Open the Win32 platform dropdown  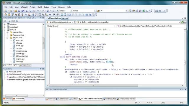point(95,11)
